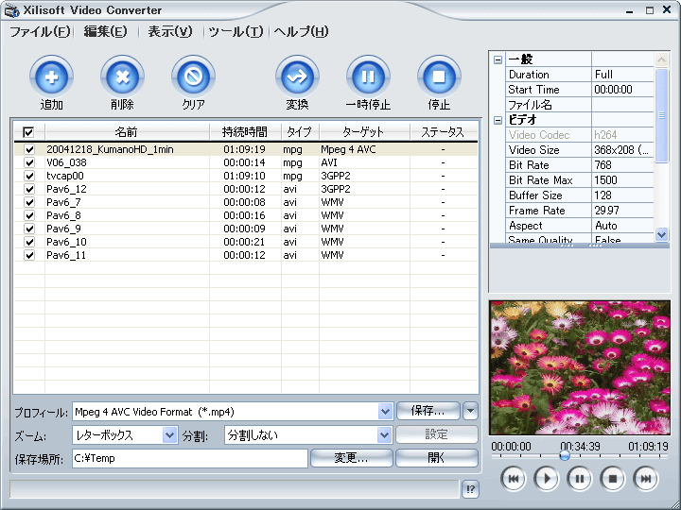Skip to next in preview player
This screenshot has width=681, height=510.
coord(646,479)
